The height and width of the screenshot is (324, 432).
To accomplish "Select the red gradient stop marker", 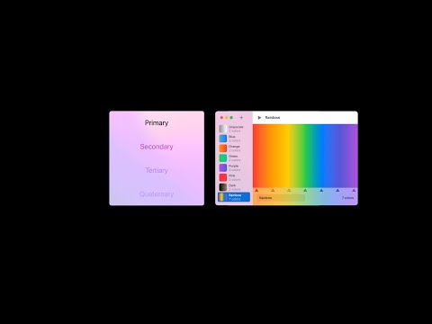I will [x=256, y=190].
